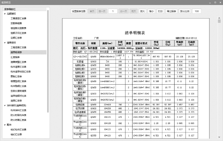Open 汇总报表 in the navigation tree
The image size is (223, 141).
pyautogui.click(x=15, y=57)
